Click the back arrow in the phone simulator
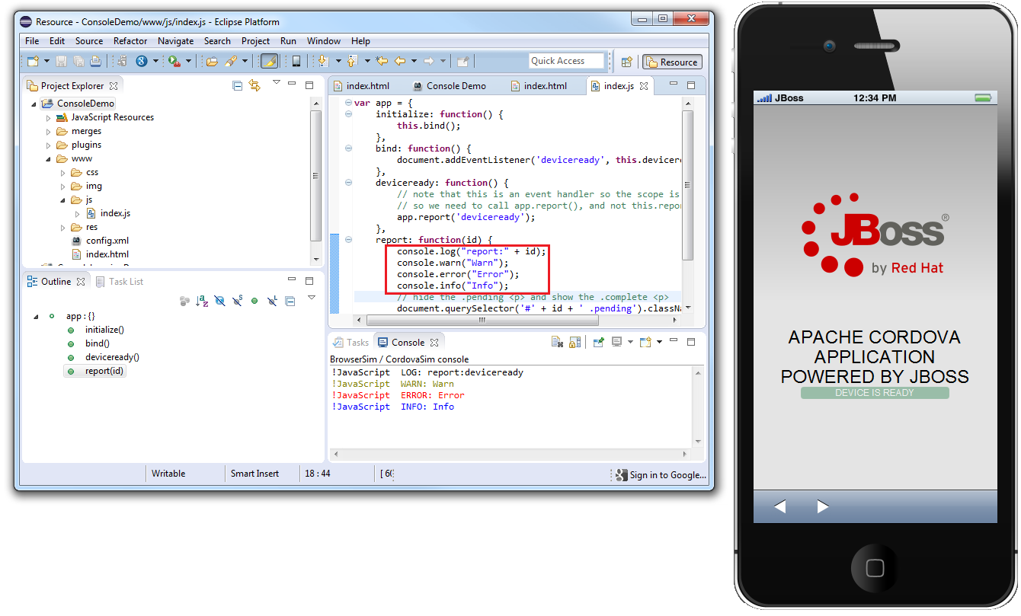The width and height of the screenshot is (1021, 616). 779,506
